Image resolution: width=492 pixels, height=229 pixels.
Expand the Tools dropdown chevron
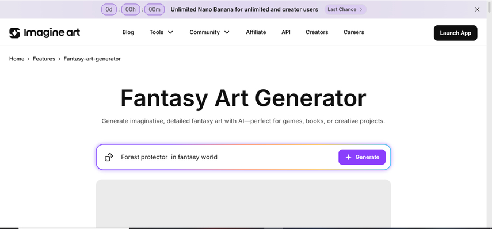coord(170,32)
